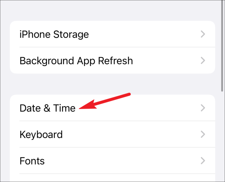Click the Fonts text label

pyautogui.click(x=32, y=161)
